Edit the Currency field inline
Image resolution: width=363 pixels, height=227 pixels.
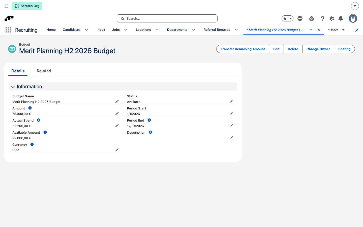coord(117,150)
